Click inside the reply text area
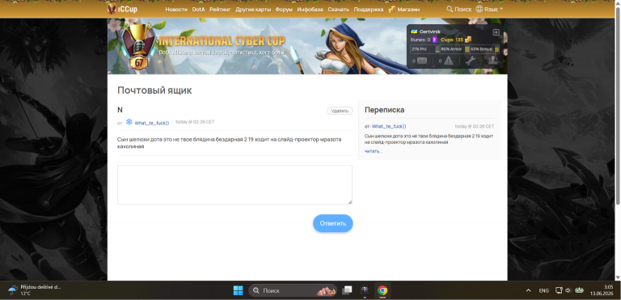Image resolution: width=621 pixels, height=300 pixels. 234,184
